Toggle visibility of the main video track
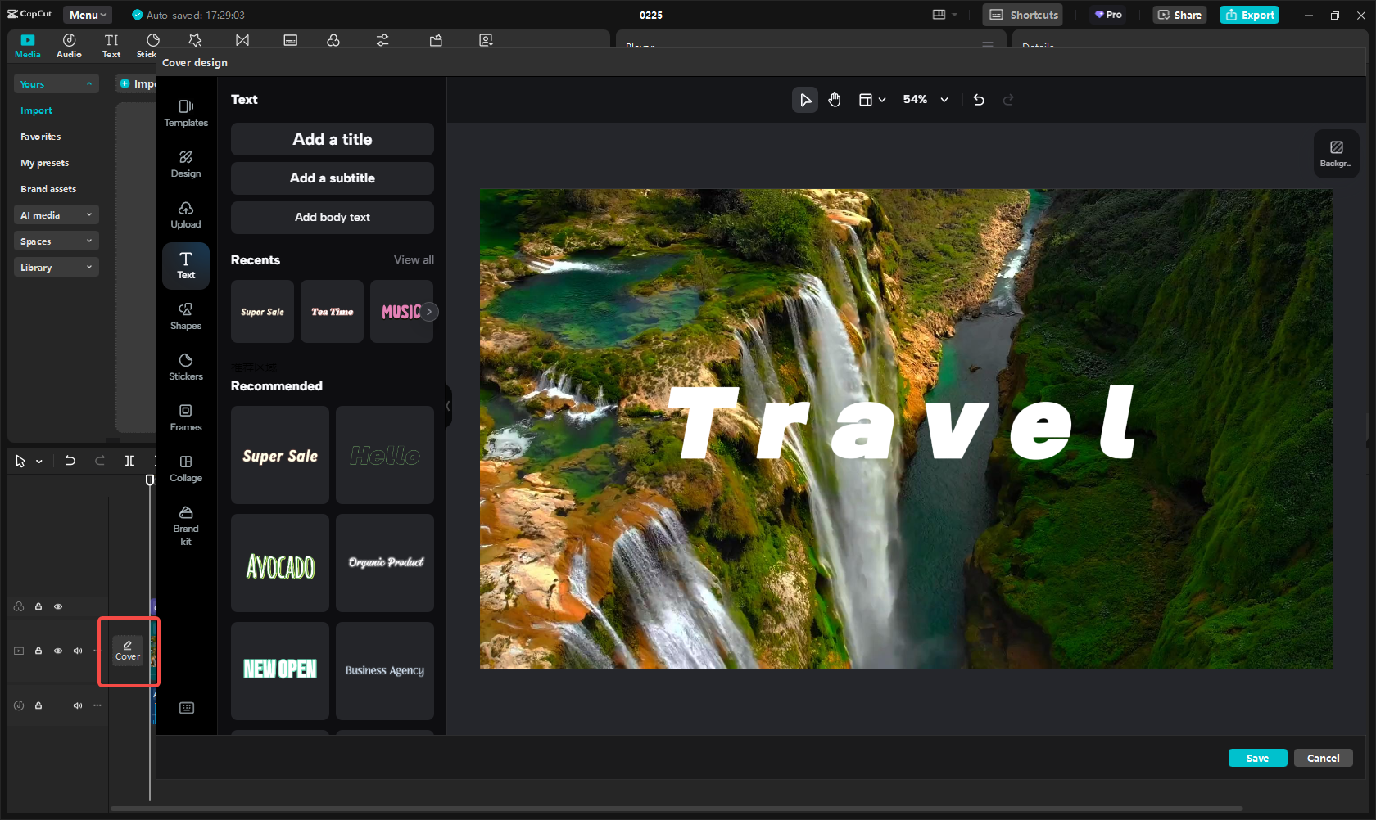 point(58,651)
